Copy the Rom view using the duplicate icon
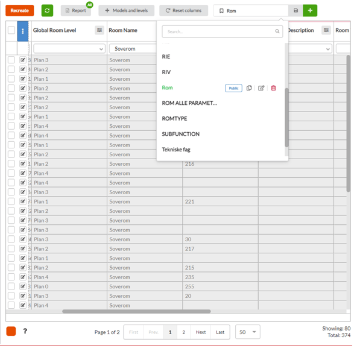The image size is (357, 348). tap(249, 88)
